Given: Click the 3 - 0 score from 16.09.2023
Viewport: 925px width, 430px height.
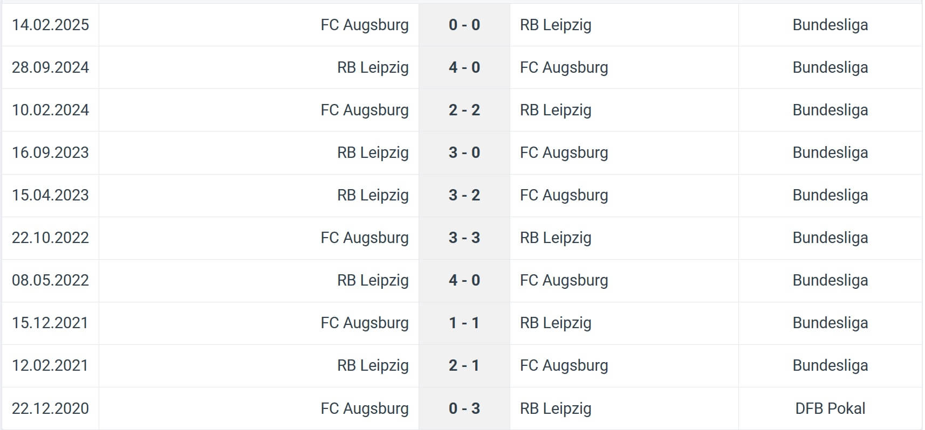Looking at the screenshot, I should (x=464, y=152).
